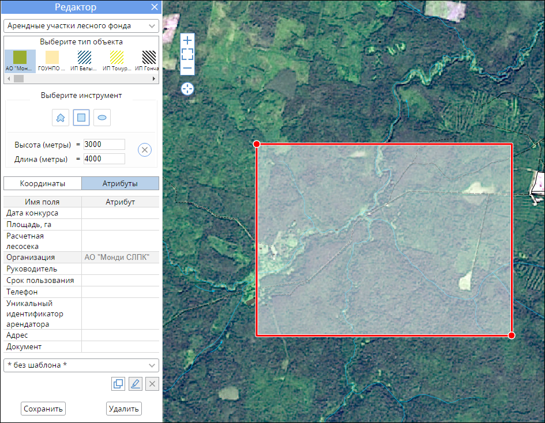Clear the rectangle dimensions with the round X
Screen dimensions: 545x423
pos(145,150)
